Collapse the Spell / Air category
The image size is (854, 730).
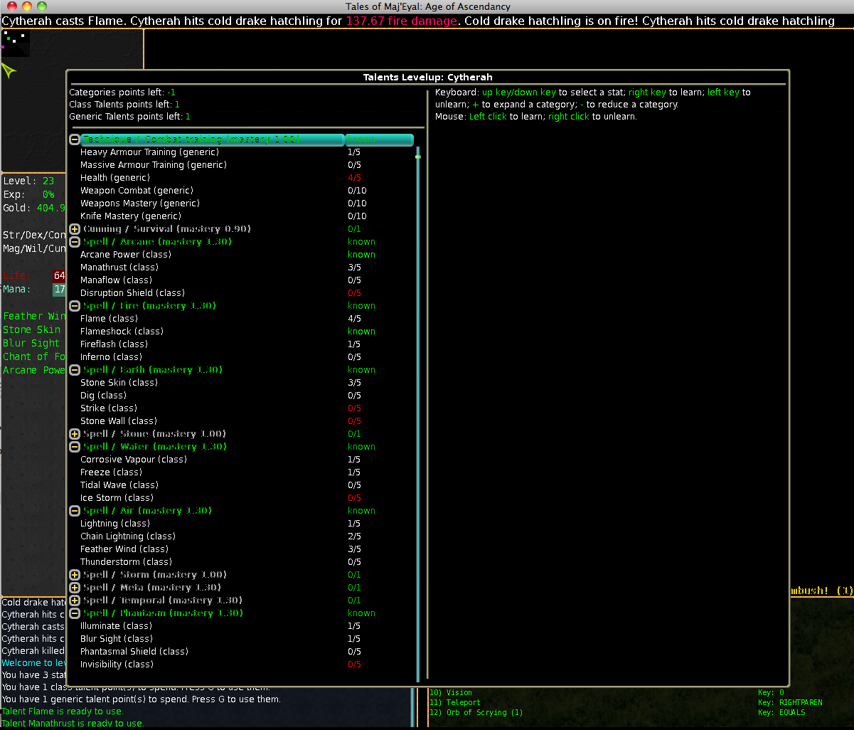[x=75, y=511]
